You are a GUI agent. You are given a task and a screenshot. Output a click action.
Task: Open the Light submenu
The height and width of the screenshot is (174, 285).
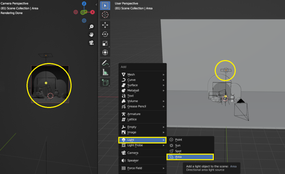pos(142,140)
